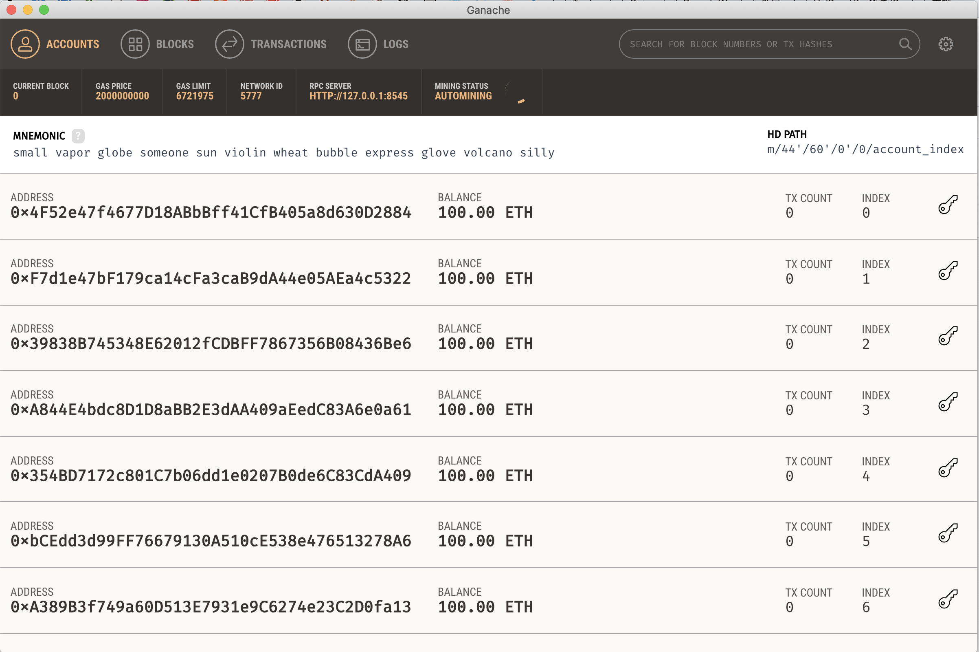
Task: Open the Accounts tab
Action: [55, 44]
